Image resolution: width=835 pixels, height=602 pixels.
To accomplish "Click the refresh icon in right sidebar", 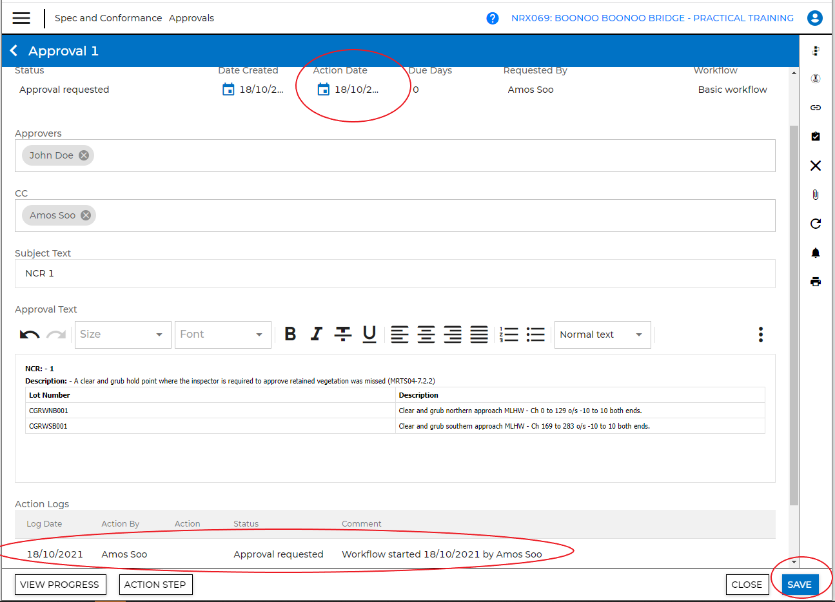I will (x=815, y=224).
